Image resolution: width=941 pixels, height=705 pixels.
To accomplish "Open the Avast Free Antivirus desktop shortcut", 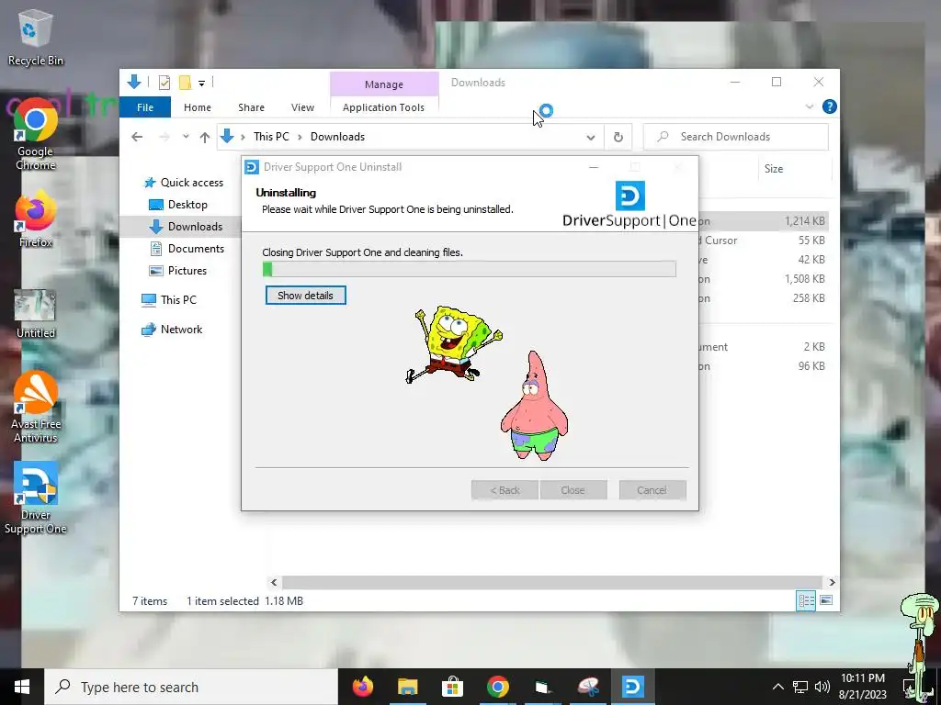I will click(x=35, y=407).
